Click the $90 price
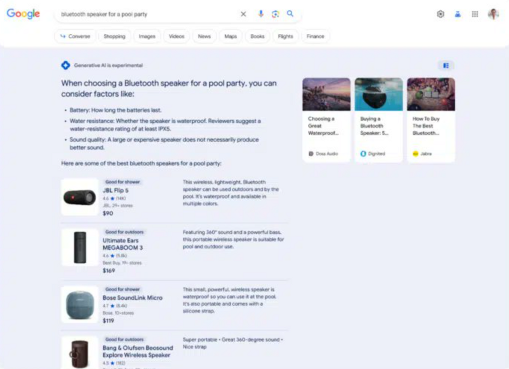Image resolution: width=509 pixels, height=369 pixels. pos(108,213)
